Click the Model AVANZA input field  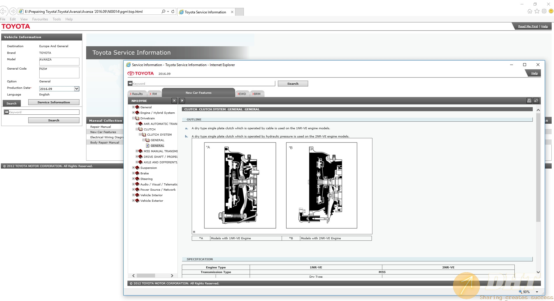pyautogui.click(x=59, y=61)
